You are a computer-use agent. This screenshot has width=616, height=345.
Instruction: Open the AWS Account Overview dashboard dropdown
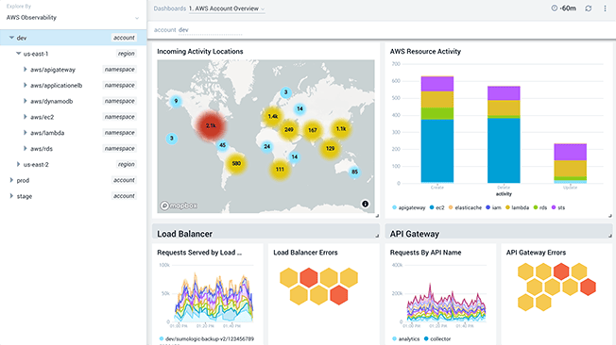tap(227, 8)
